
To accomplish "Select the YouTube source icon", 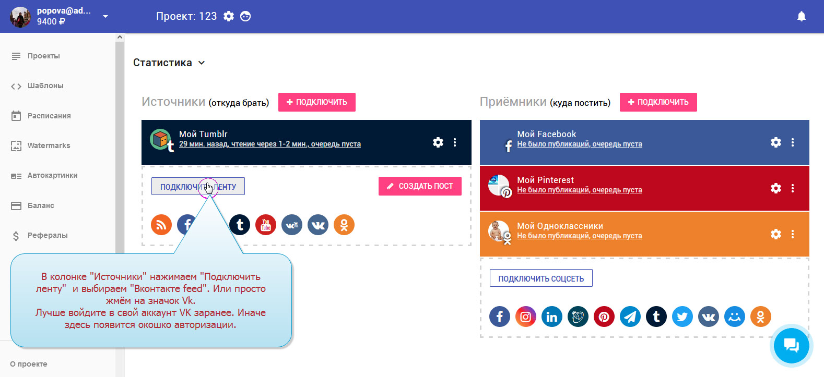I will (266, 225).
